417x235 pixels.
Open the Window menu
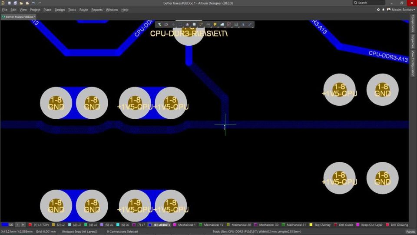coord(112,10)
